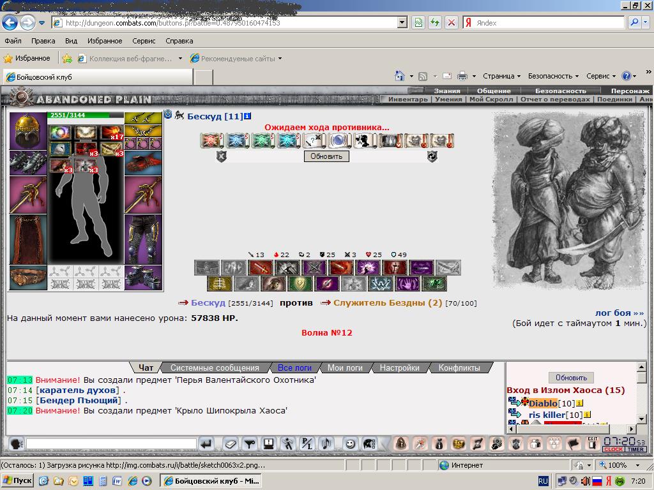
Task: Click the Stop loading X button
Action: tap(452, 22)
